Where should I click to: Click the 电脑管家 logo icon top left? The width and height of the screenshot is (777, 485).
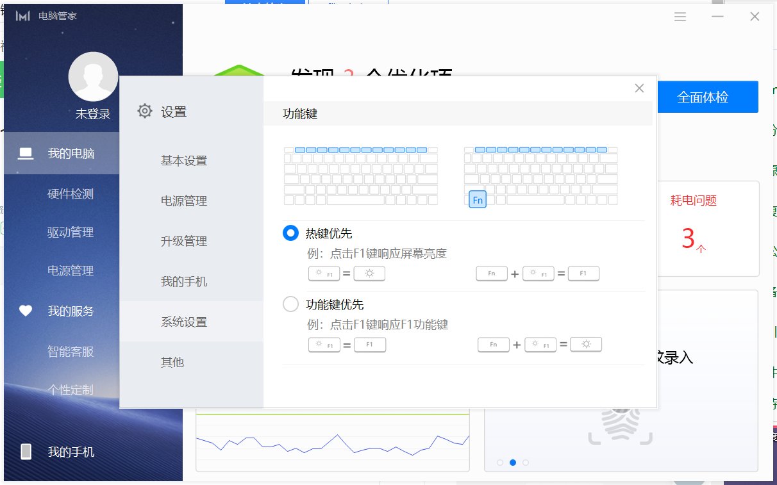pos(23,16)
